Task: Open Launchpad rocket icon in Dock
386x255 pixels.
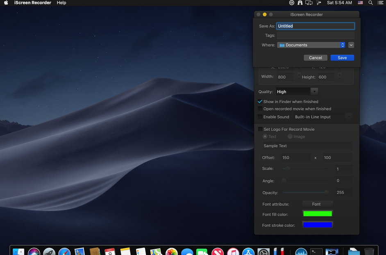Action: pos(49,251)
